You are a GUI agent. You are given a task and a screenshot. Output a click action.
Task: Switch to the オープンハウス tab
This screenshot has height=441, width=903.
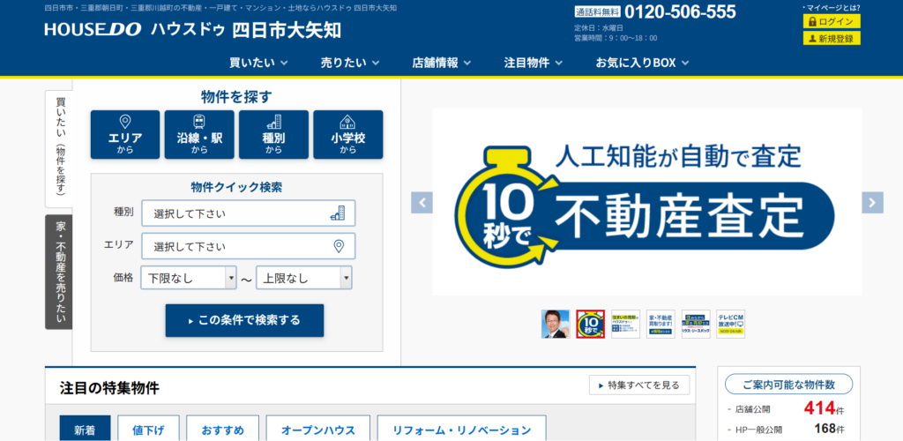click(x=317, y=429)
